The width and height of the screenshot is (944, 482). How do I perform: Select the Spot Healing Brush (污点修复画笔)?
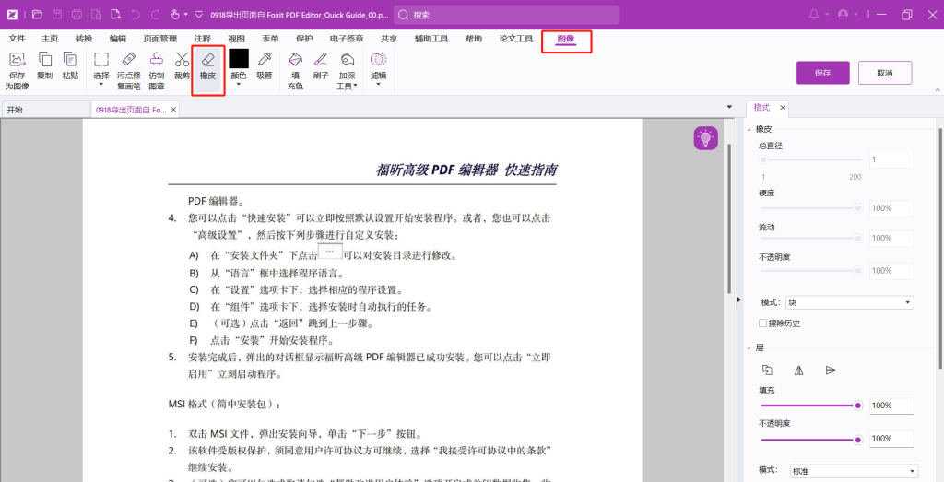click(x=129, y=71)
